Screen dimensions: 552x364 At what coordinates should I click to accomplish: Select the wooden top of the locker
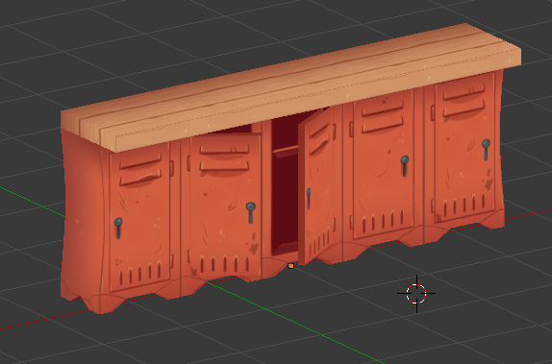tap(290, 88)
